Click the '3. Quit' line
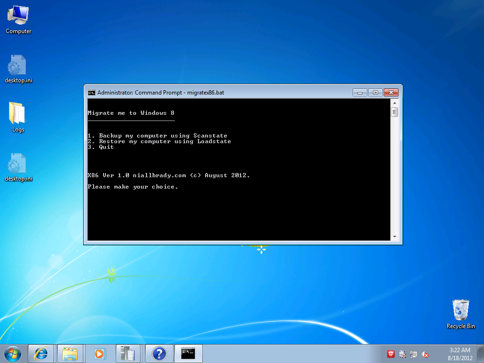The image size is (484, 363). click(101, 147)
